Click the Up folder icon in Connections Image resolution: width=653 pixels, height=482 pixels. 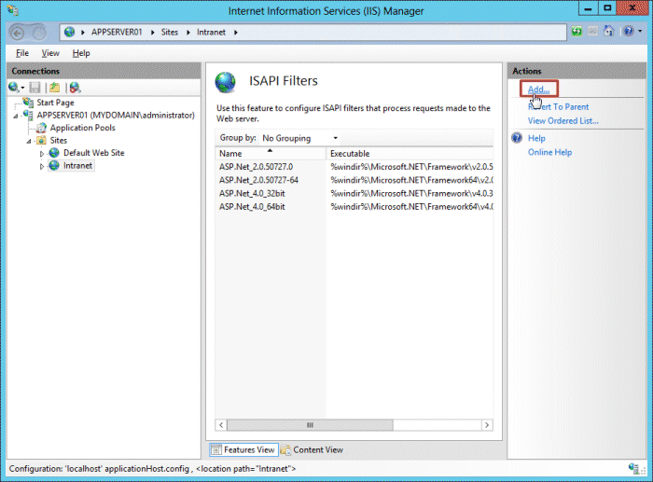click(54, 88)
